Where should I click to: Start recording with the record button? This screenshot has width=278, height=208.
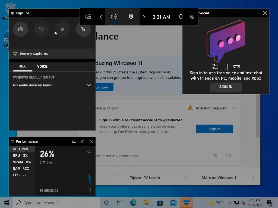coord(62,29)
